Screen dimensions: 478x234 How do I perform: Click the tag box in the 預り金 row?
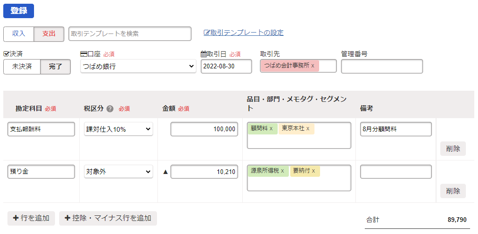[x=299, y=178]
